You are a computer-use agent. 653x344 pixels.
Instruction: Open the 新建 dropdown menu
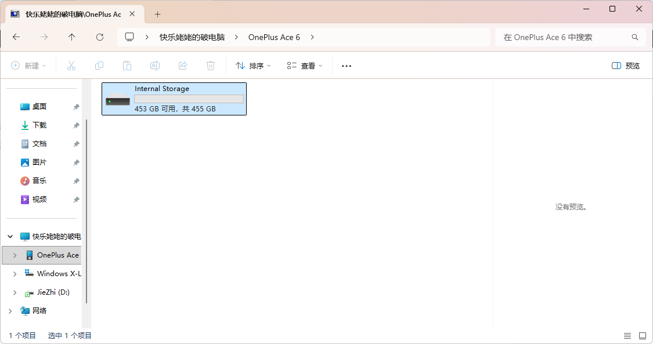point(28,66)
